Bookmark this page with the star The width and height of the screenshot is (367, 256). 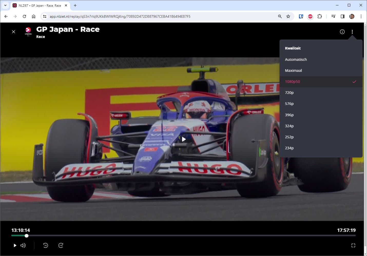click(x=288, y=16)
